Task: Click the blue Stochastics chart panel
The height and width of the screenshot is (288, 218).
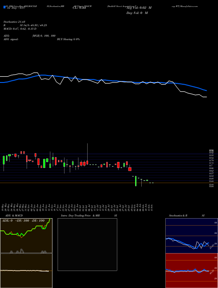Action: (x=191, y=236)
